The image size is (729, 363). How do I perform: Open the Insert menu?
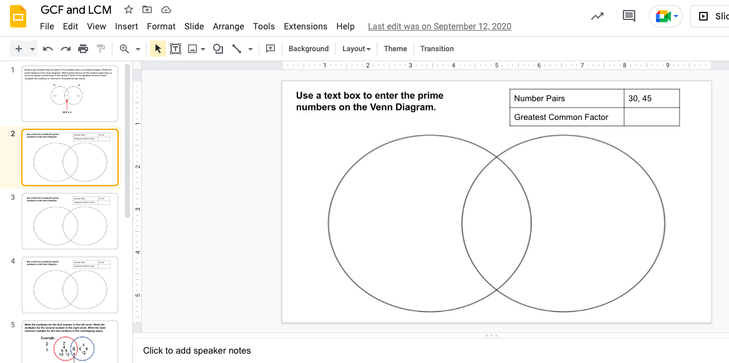click(x=126, y=26)
